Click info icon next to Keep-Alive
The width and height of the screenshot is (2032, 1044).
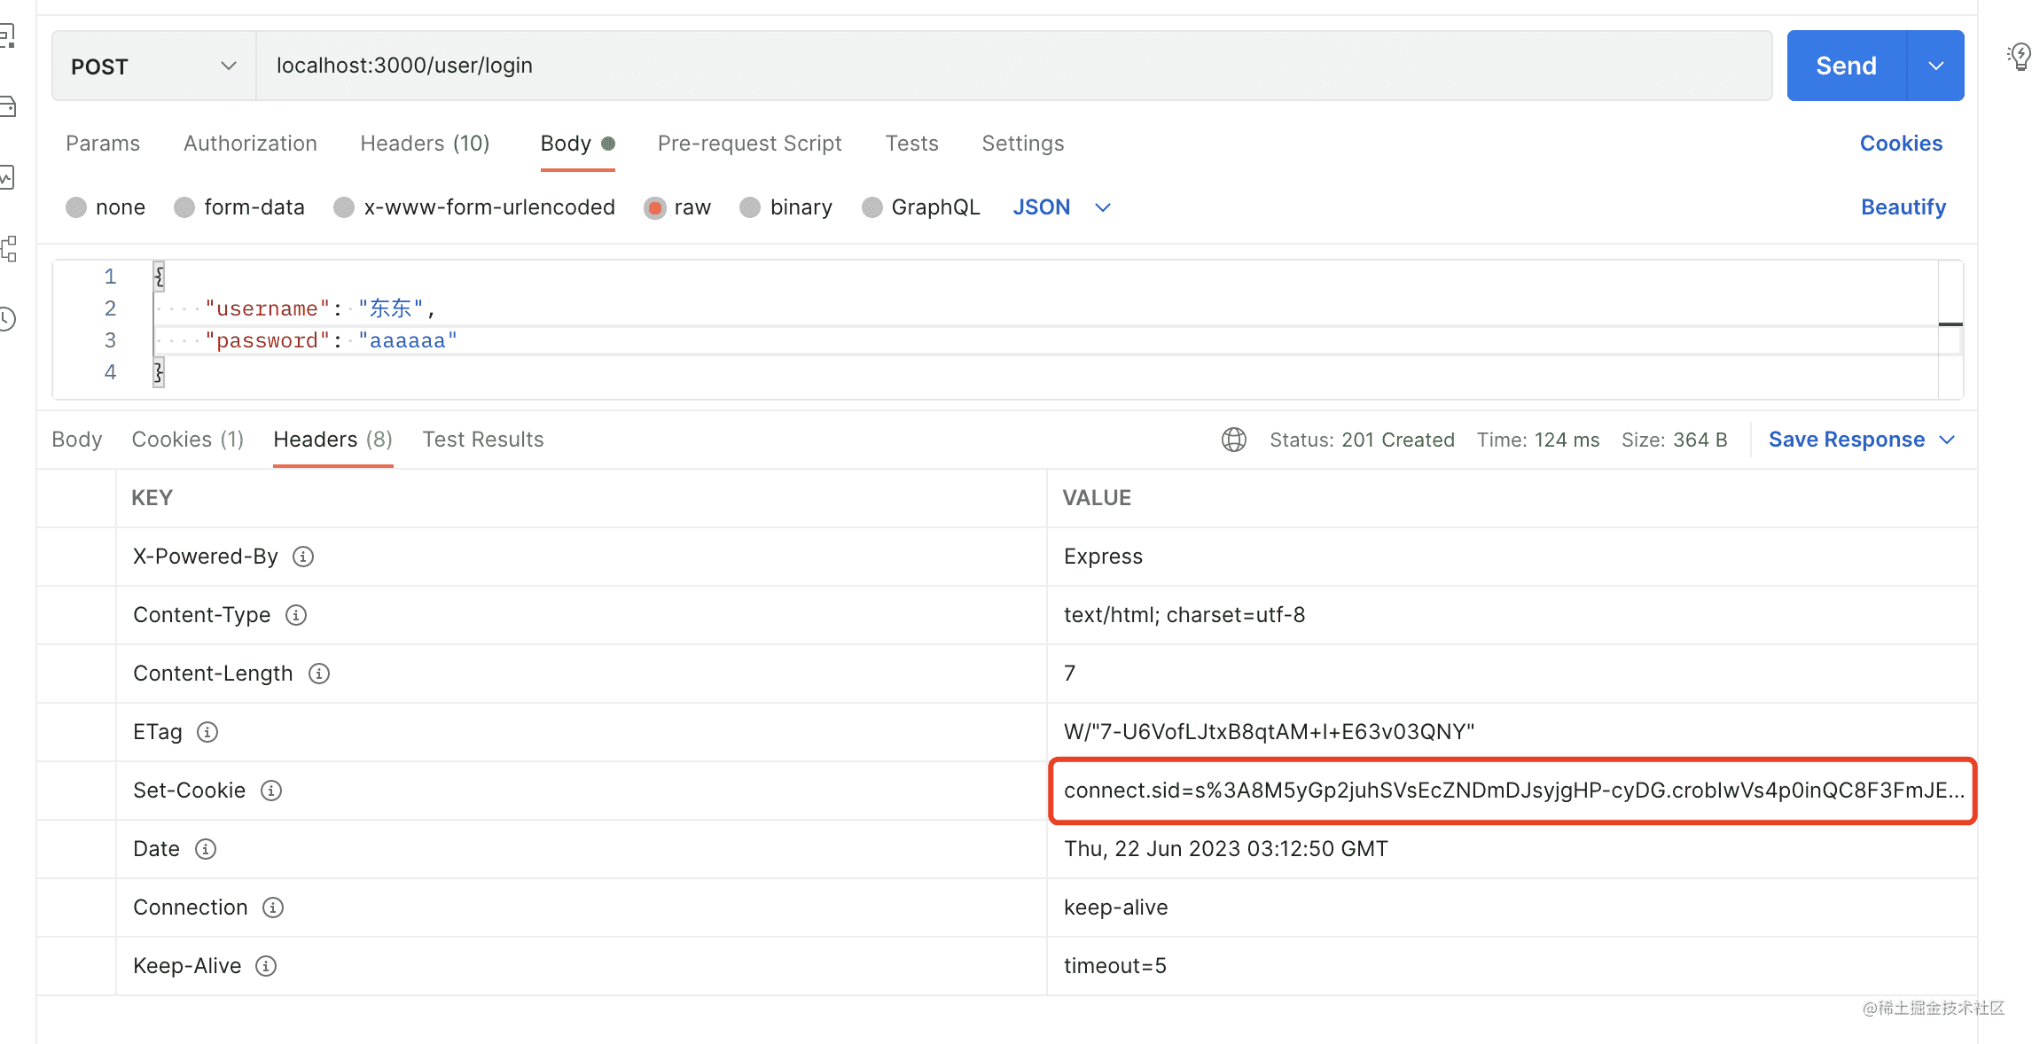[x=266, y=966]
